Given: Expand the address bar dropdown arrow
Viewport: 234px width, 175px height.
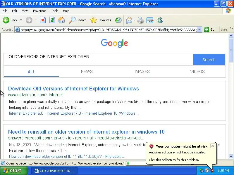Looking at the screenshot, I should (199, 30).
